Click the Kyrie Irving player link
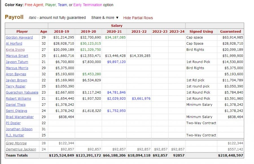The width and height of the screenshot is (254, 164). 15,50
